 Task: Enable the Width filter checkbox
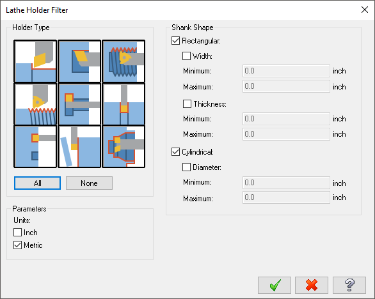tap(187, 56)
